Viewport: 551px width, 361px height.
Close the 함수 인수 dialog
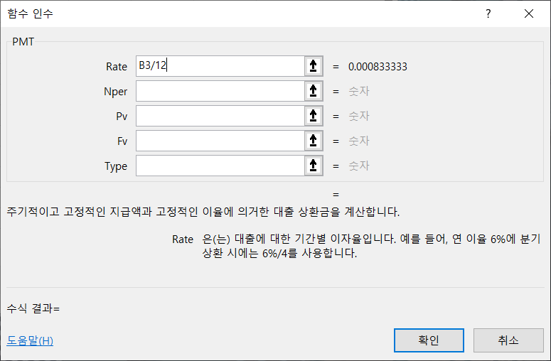click(x=529, y=14)
